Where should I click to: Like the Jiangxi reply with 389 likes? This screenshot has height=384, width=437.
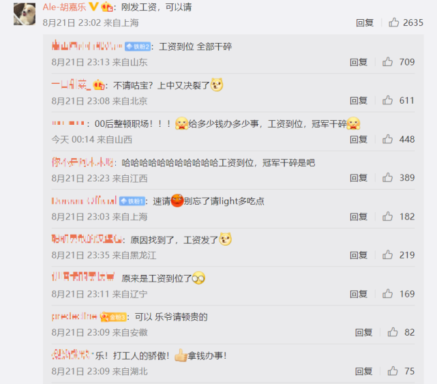click(x=387, y=177)
